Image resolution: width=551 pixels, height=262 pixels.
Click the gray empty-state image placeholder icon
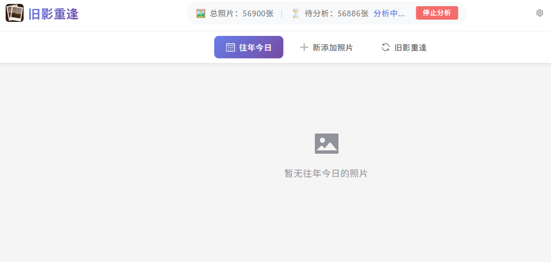pyautogui.click(x=327, y=144)
